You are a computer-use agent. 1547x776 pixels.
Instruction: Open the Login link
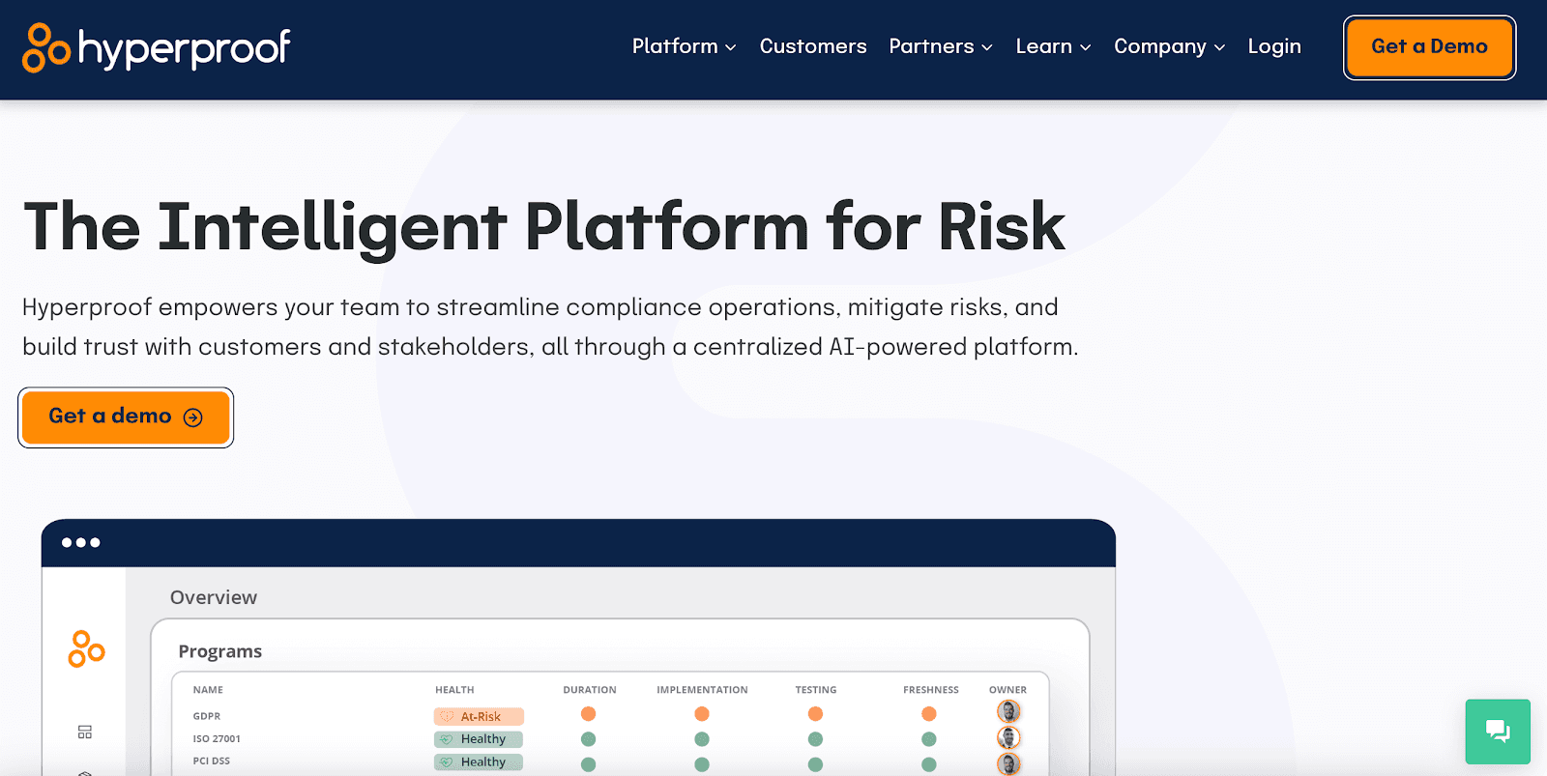(x=1274, y=46)
